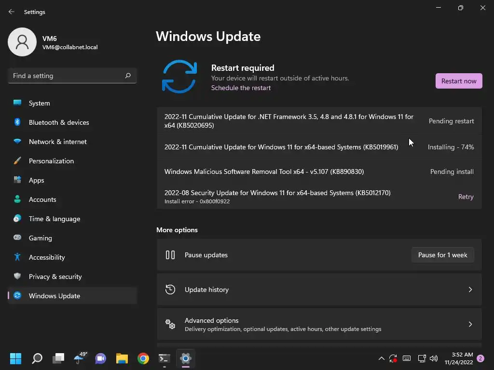Select the System monitor icon
Image resolution: width=494 pixels, height=370 pixels.
pyautogui.click(x=17, y=103)
